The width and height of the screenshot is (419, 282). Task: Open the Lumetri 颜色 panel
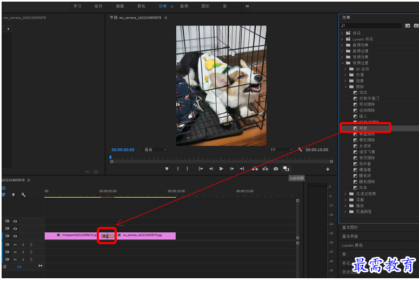pos(352,245)
